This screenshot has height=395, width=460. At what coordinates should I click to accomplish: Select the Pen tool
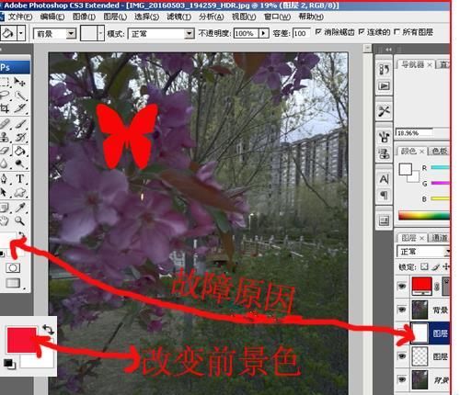click(4, 179)
